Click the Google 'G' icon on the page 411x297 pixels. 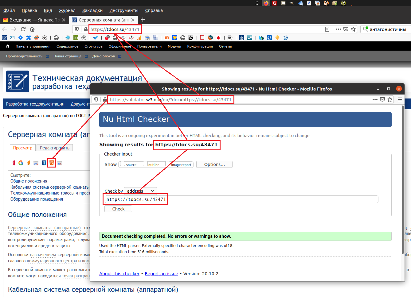[21, 163]
